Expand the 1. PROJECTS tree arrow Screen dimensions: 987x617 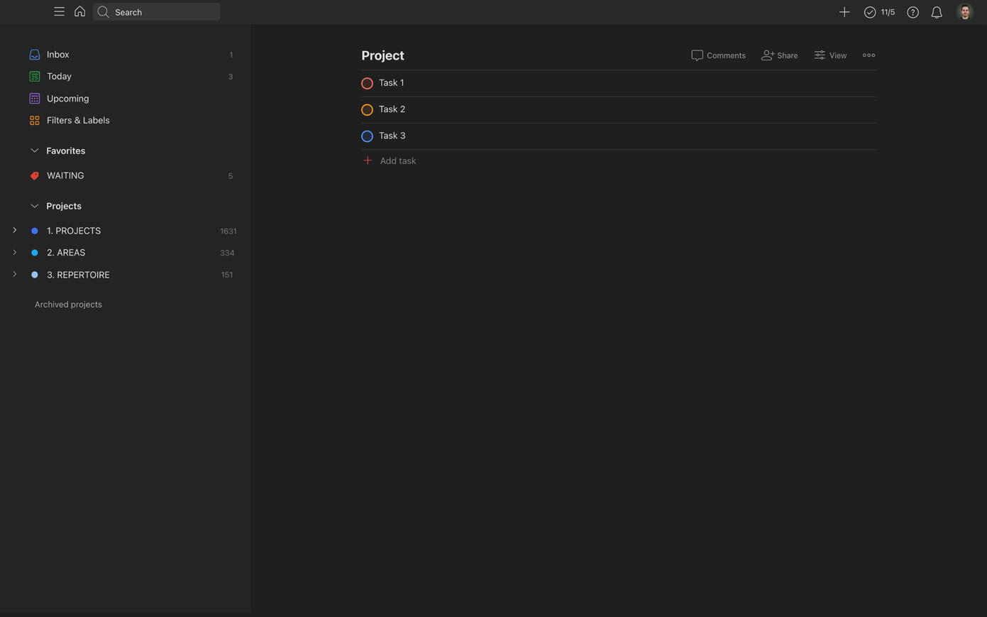[x=14, y=231]
